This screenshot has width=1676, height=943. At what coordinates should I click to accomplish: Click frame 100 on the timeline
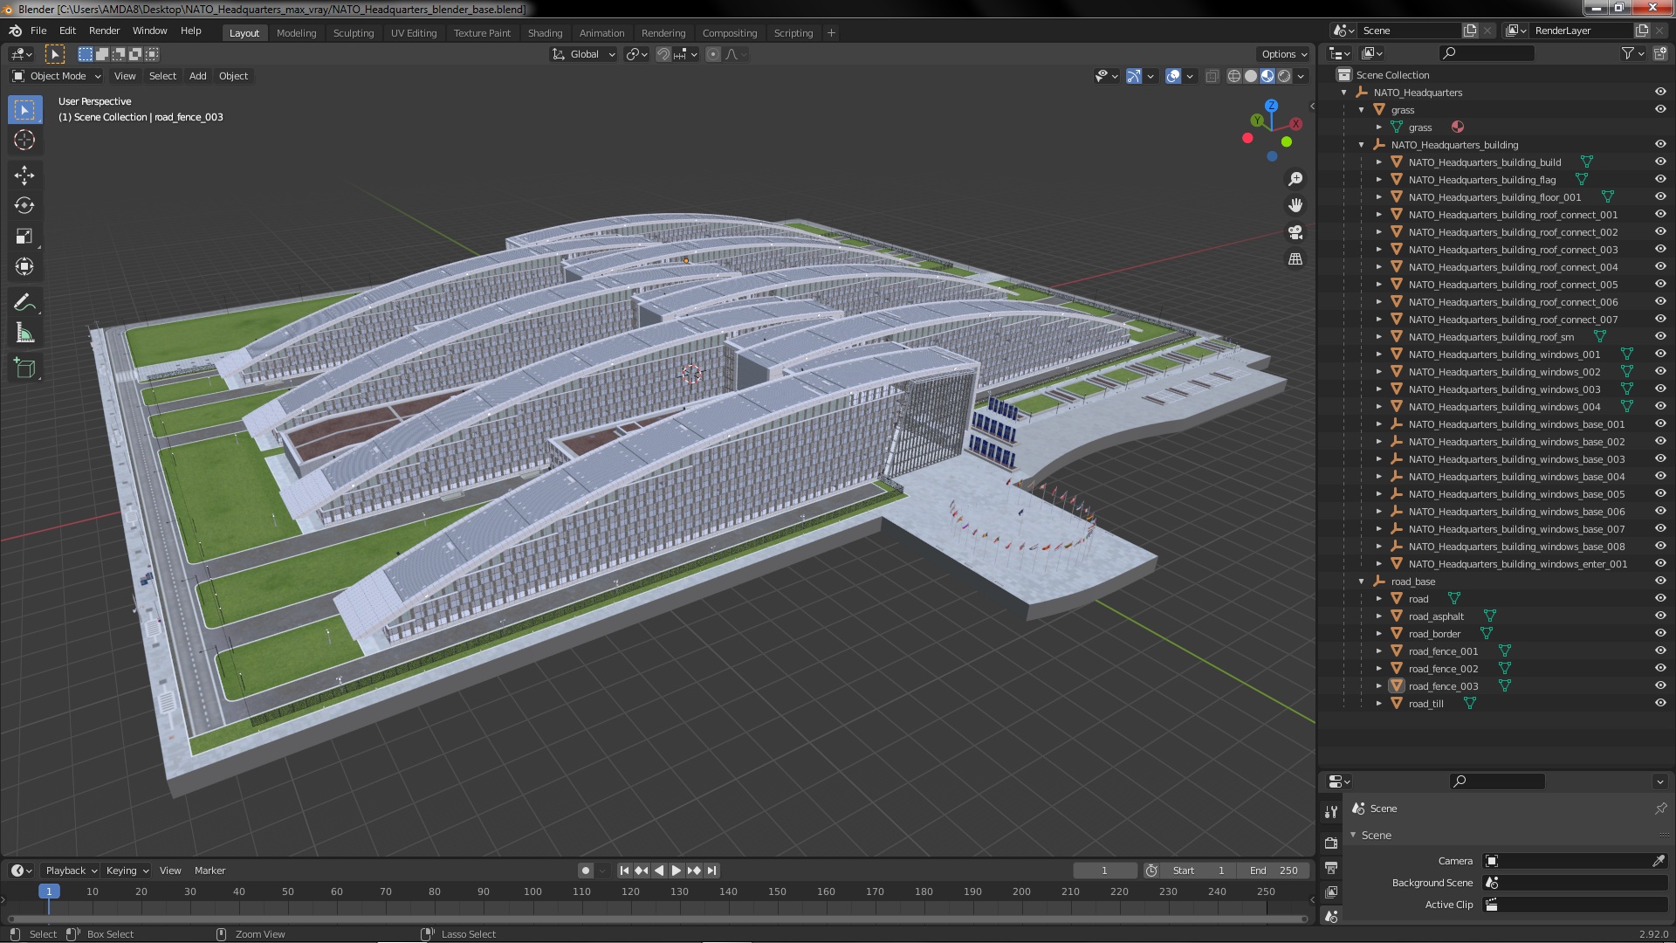(532, 891)
